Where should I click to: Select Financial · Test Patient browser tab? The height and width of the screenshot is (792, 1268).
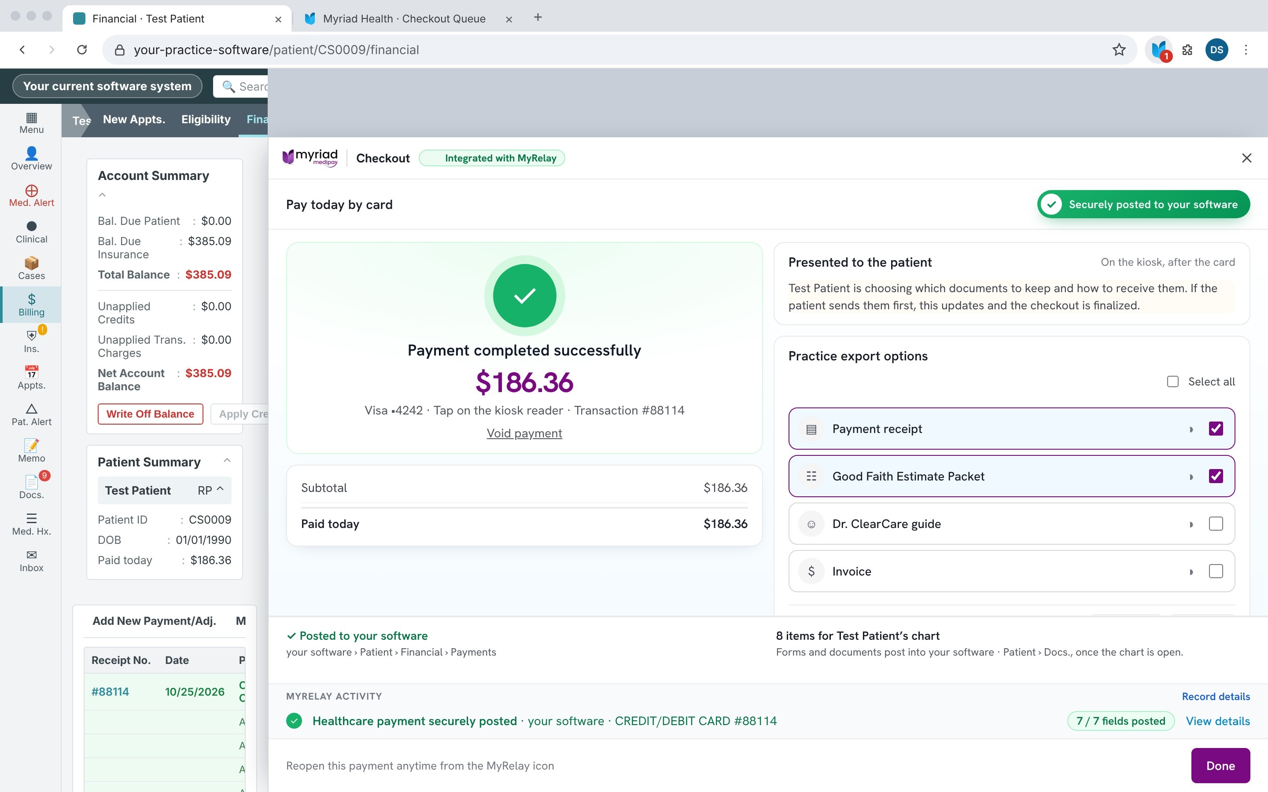point(177,19)
